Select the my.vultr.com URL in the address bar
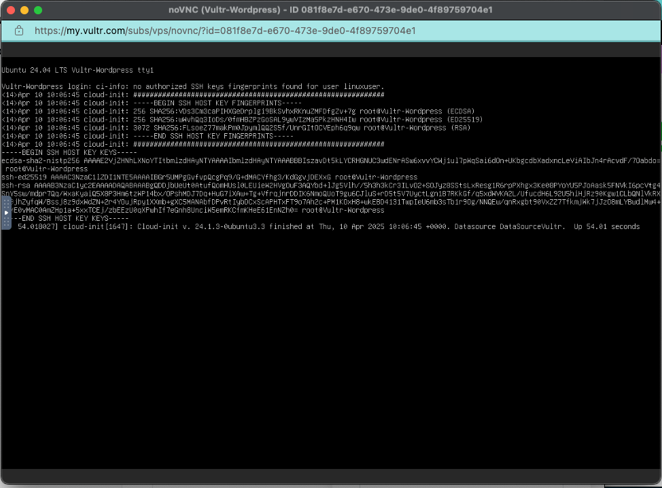662x488 pixels. pos(225,31)
